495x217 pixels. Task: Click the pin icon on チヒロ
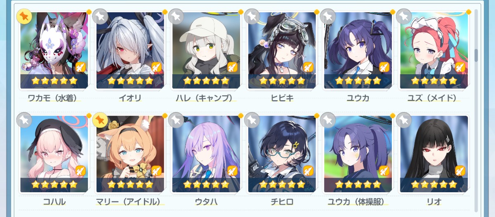pos(252,120)
